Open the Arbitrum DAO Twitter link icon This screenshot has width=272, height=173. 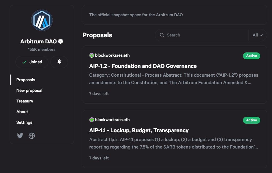(x=20, y=135)
